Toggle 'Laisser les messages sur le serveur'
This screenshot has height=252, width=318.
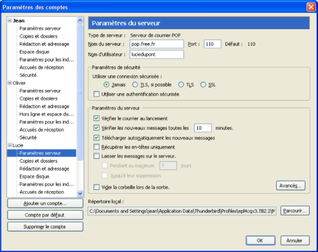[97, 156]
